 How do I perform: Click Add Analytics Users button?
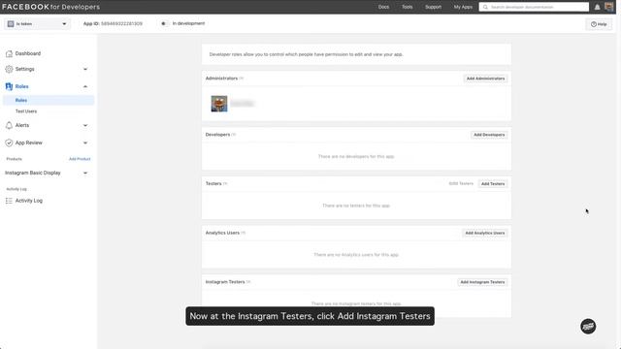pyautogui.click(x=485, y=233)
